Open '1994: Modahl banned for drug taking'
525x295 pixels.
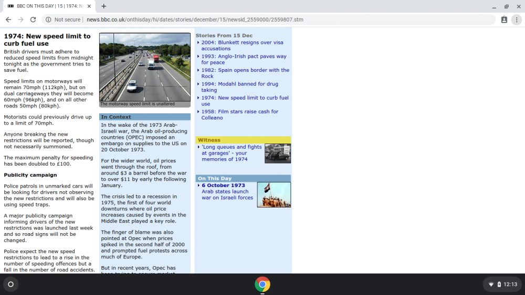[239, 87]
